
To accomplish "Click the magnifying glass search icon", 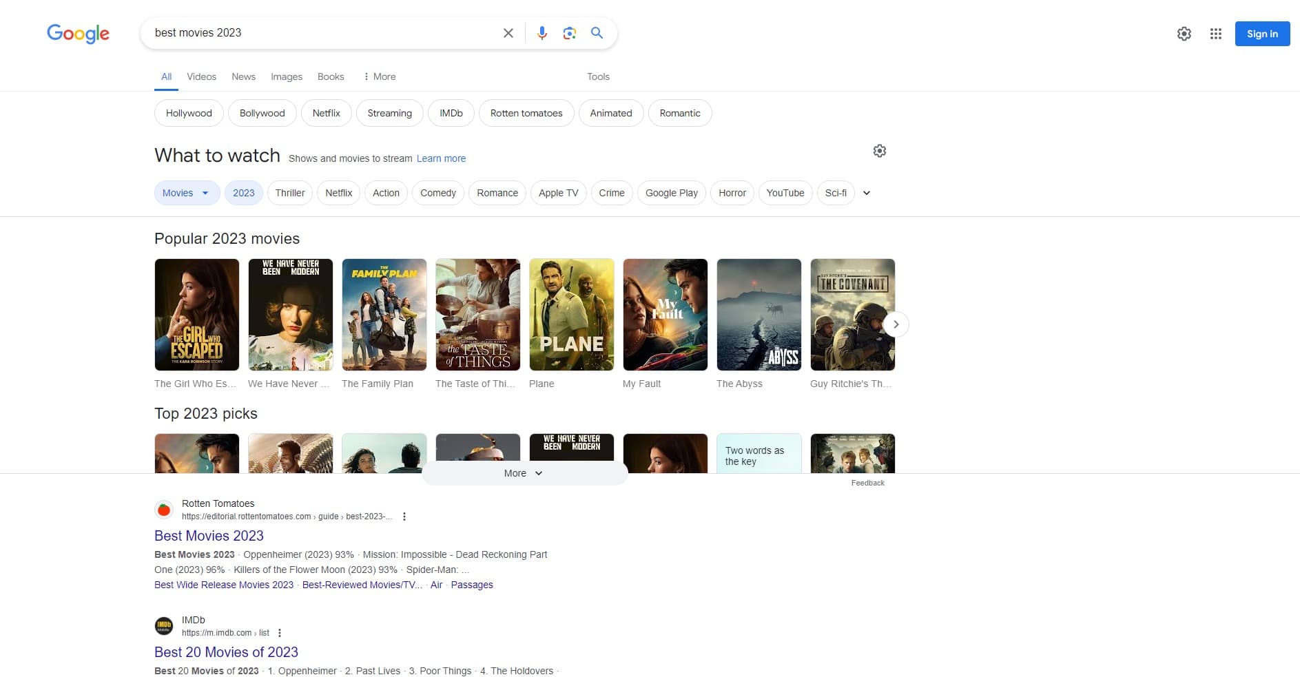I will pos(597,33).
